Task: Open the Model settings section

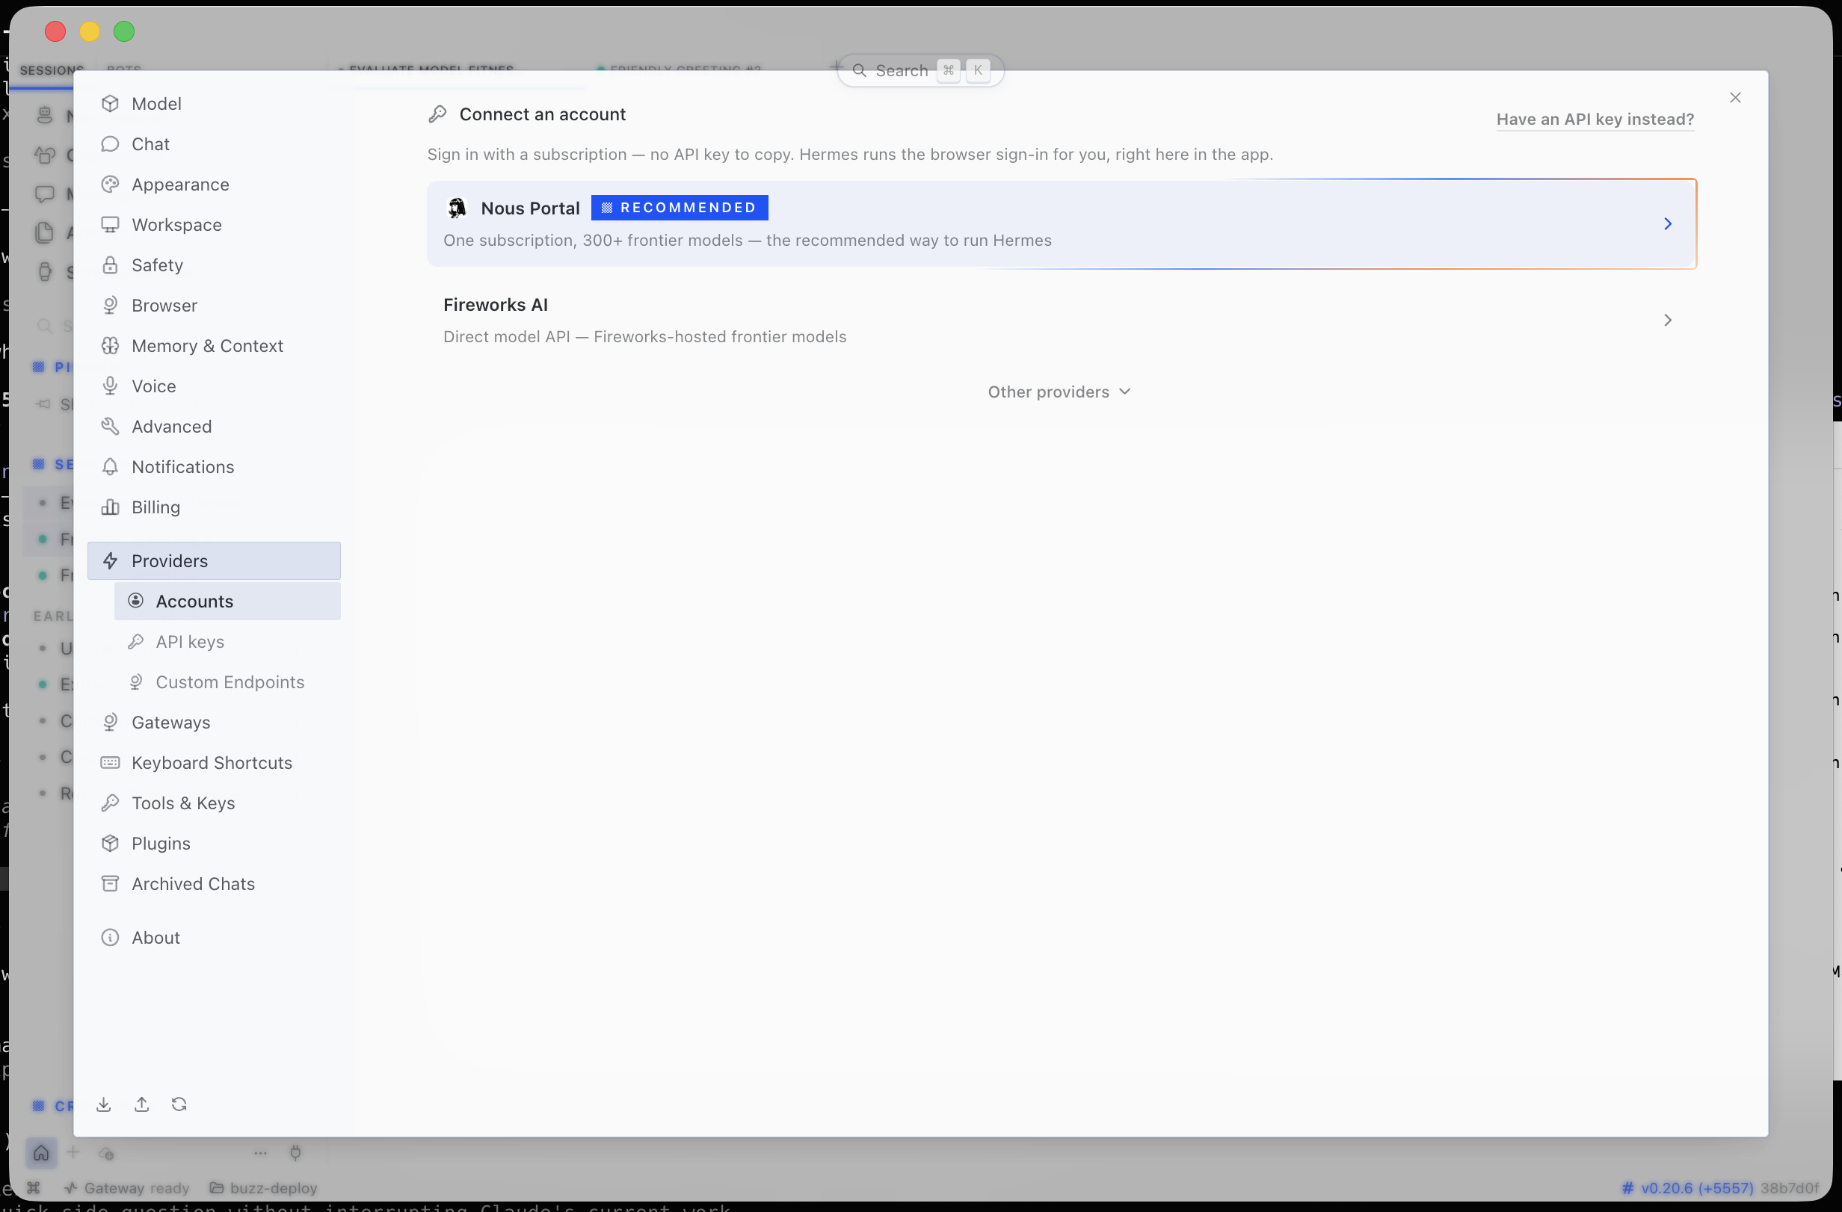Action: 214,104
